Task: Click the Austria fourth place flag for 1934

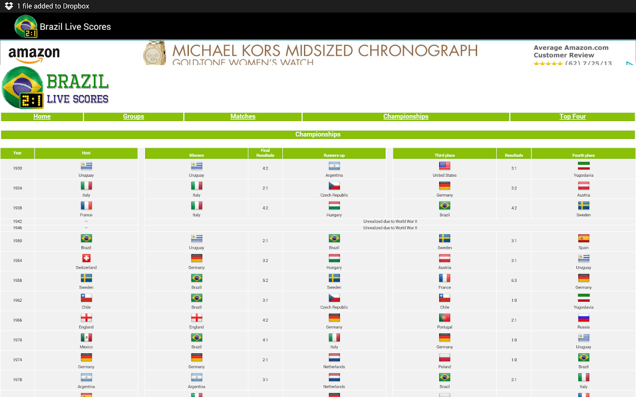Action: [x=583, y=186]
